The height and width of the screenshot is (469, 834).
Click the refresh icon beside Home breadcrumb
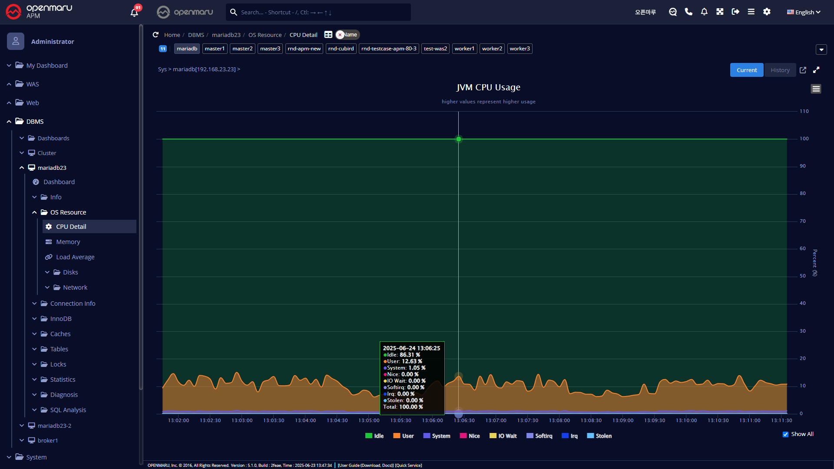[156, 35]
